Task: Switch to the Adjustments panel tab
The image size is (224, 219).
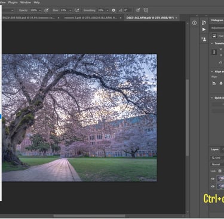Action: point(217,28)
